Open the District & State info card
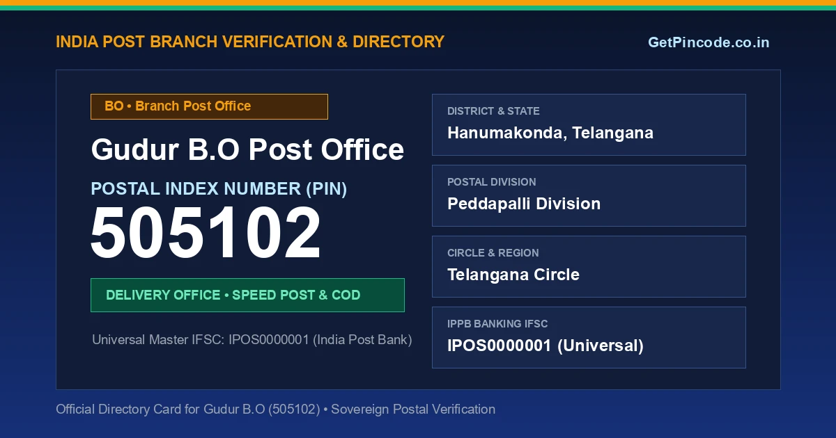Viewport: 836px width, 438px height. tap(589, 124)
